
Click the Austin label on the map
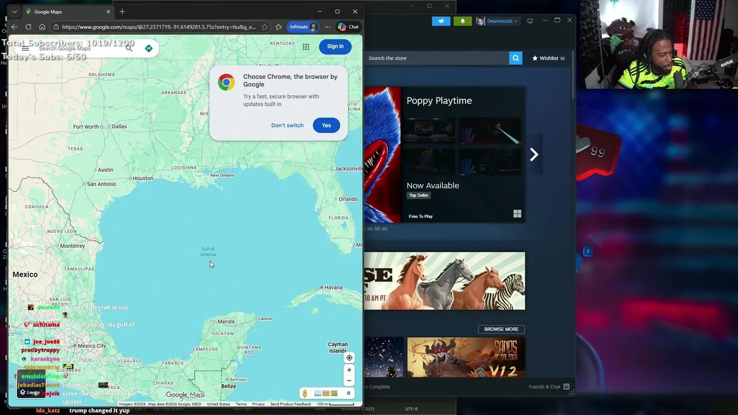106,170
